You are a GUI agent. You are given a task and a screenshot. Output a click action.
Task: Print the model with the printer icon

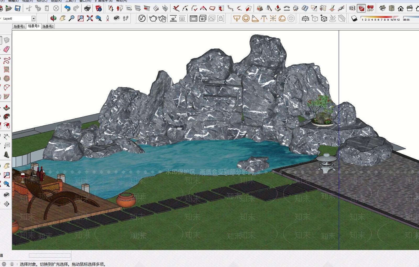tap(87, 8)
